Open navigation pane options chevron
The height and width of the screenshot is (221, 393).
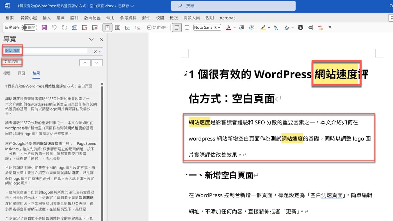coord(91,39)
